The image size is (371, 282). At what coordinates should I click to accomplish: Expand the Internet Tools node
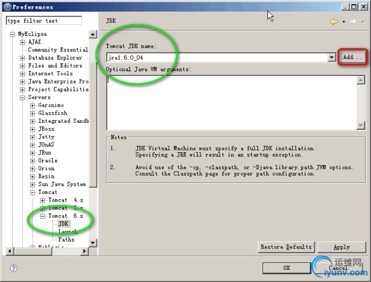click(x=22, y=74)
